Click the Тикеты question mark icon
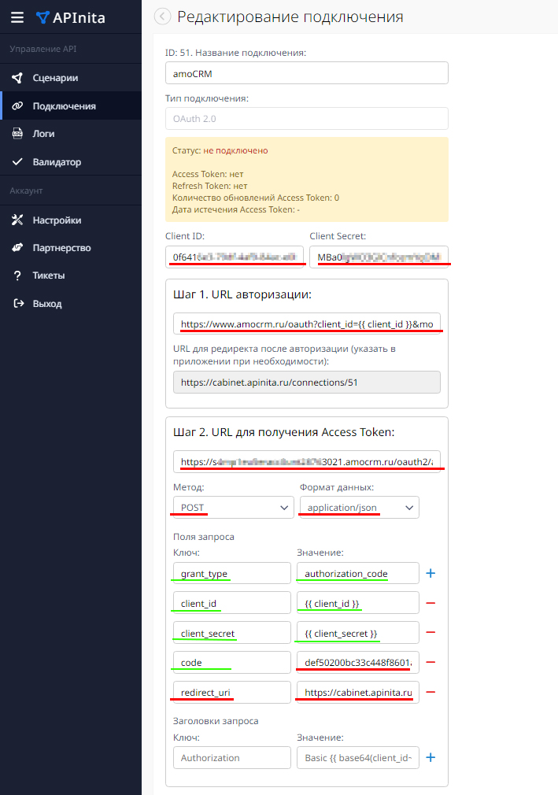Screen dimensions: 558x795 (x=20, y=275)
